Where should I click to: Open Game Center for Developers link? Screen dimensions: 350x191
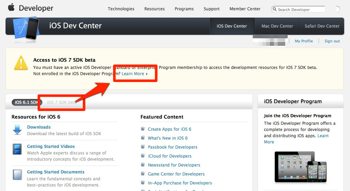click(x=176, y=174)
